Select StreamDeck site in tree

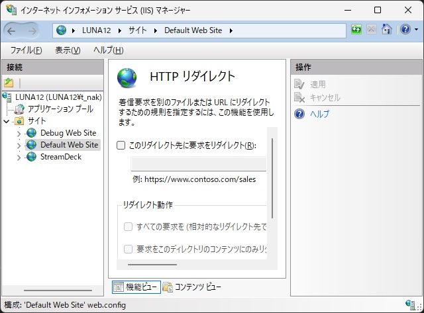pyautogui.click(x=61, y=157)
